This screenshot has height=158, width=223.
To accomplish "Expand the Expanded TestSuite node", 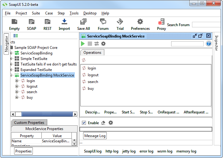I will coord(11,69).
